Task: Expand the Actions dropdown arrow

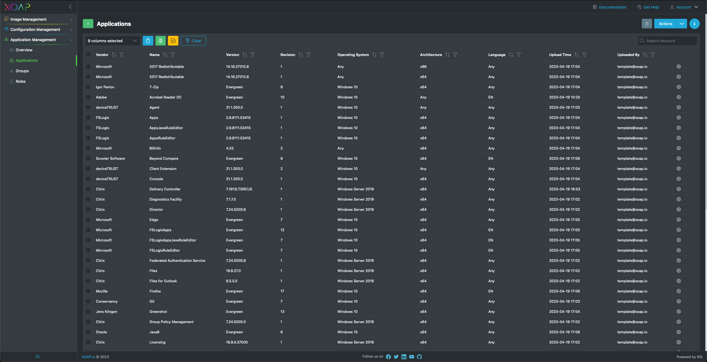Action: 682,24
